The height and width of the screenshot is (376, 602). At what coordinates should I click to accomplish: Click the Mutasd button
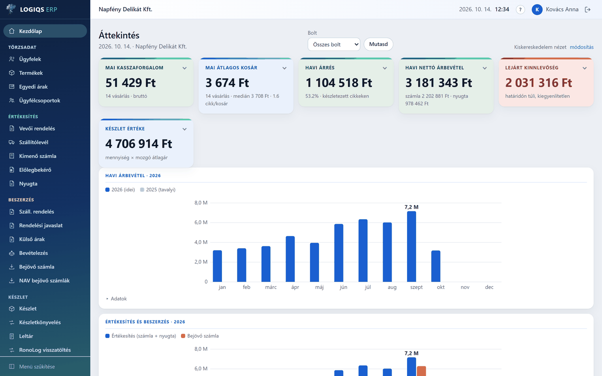(x=379, y=44)
